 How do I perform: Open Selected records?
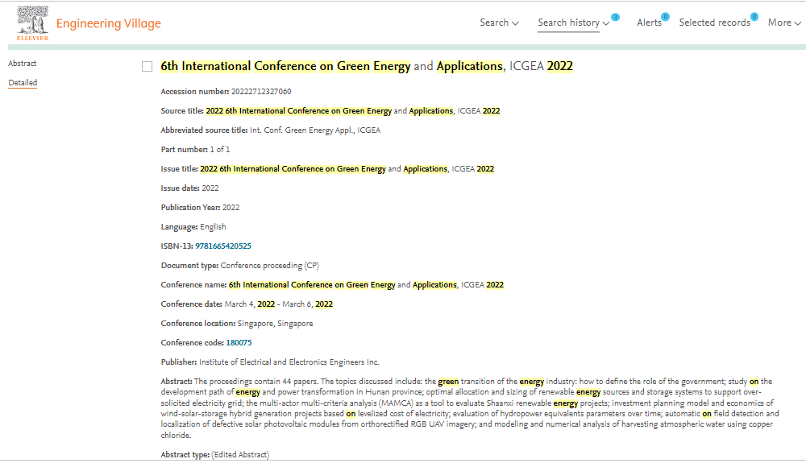(714, 23)
